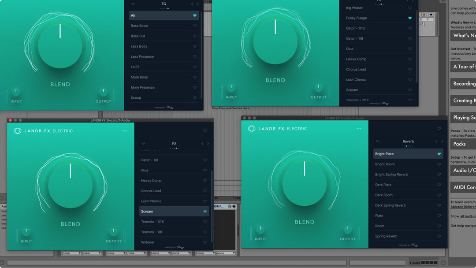Unfavorite the selected Scream preset

point(205,212)
